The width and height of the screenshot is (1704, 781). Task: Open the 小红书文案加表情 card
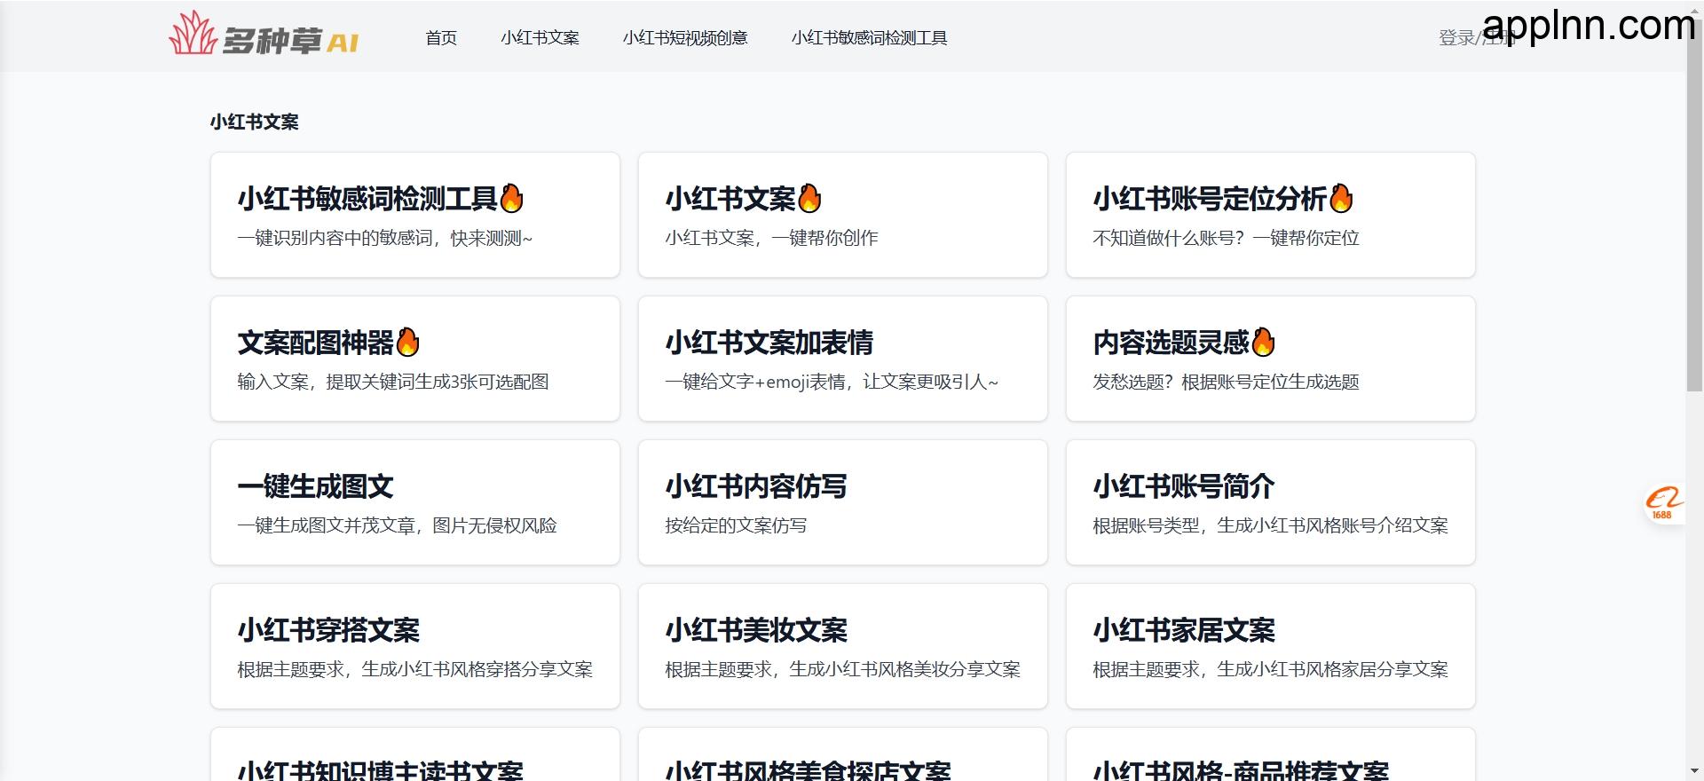843,359
